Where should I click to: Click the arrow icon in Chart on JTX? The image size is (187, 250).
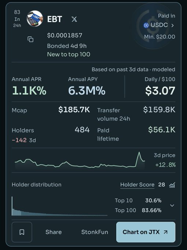click(x=165, y=232)
